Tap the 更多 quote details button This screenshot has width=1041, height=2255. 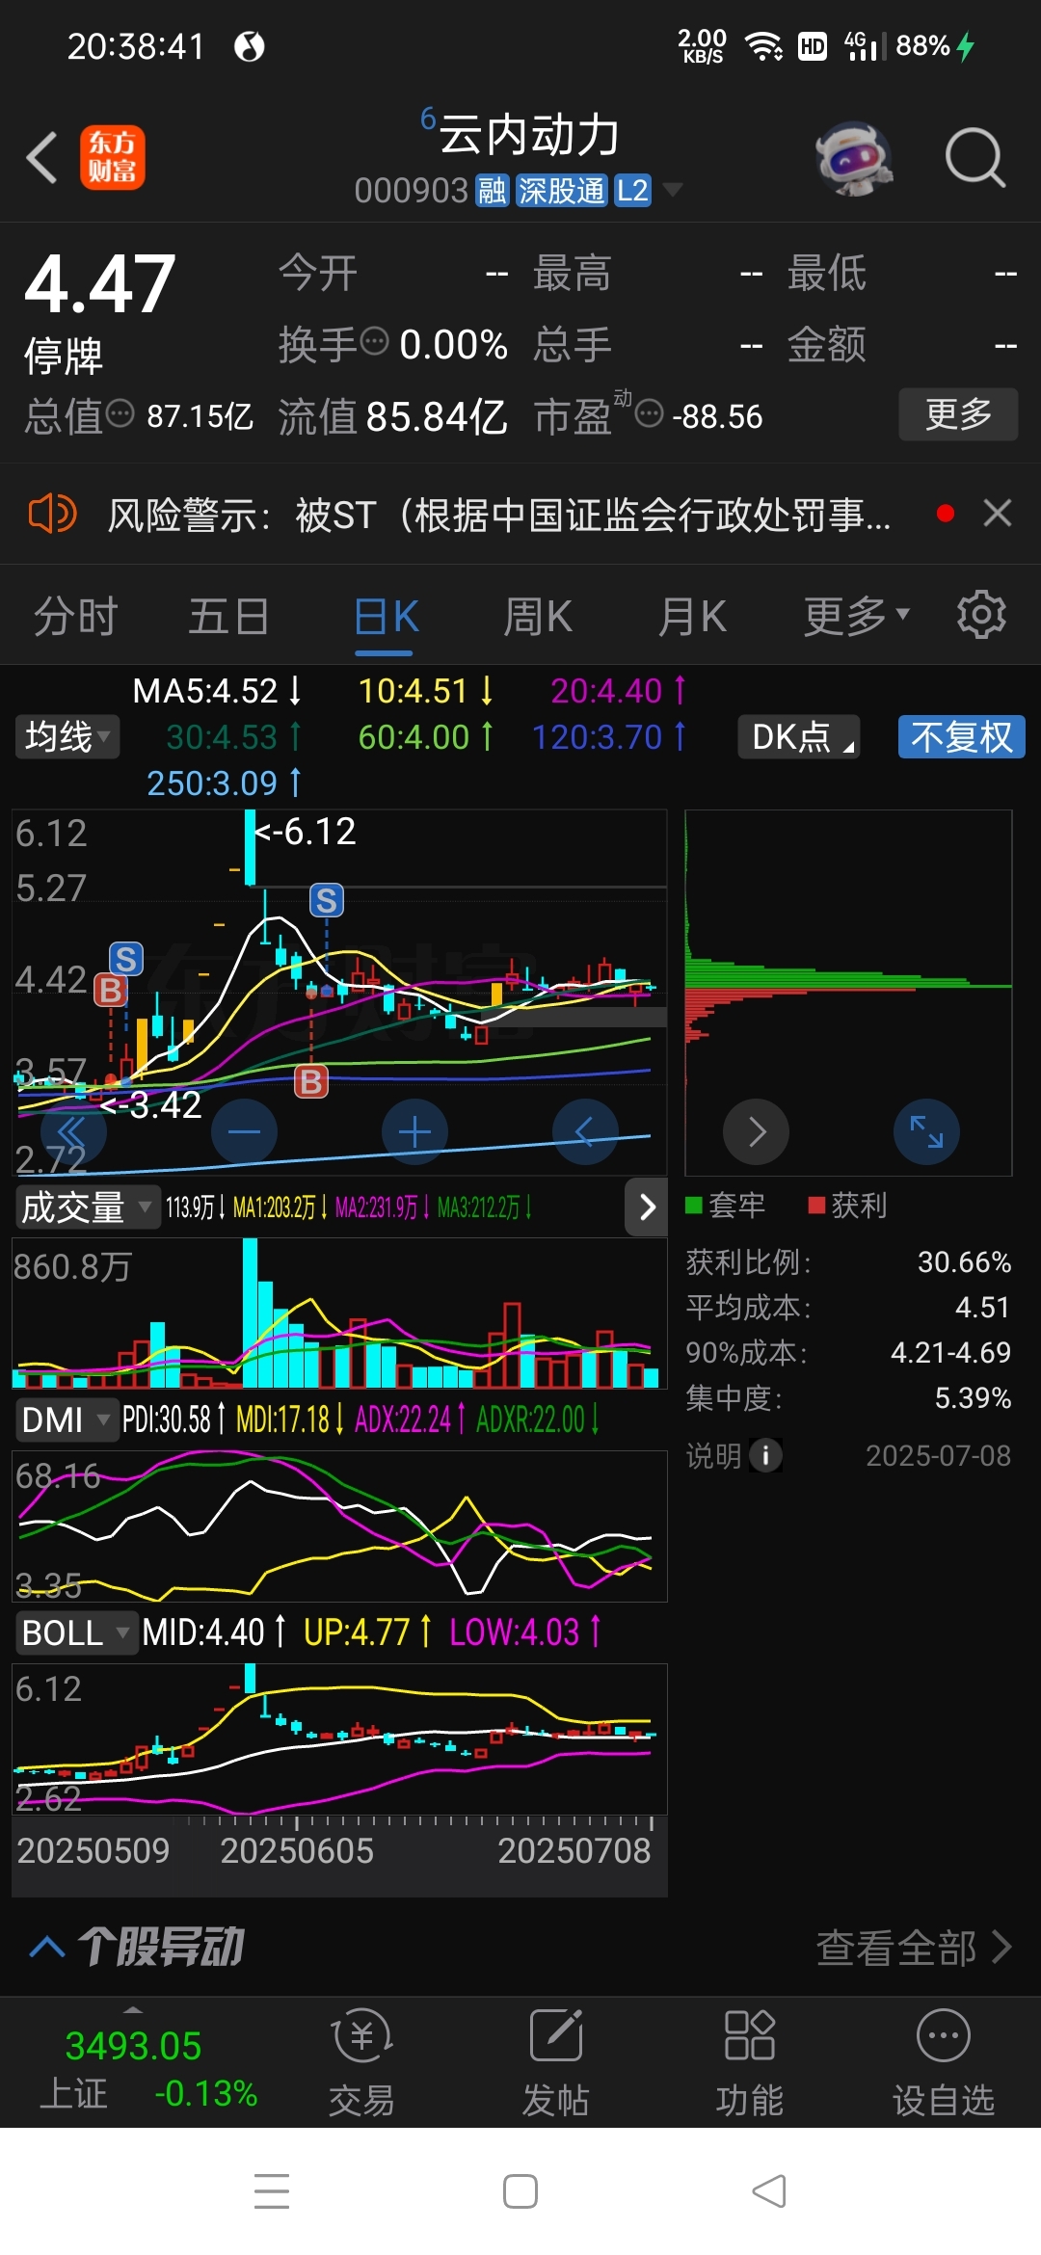pos(958,414)
